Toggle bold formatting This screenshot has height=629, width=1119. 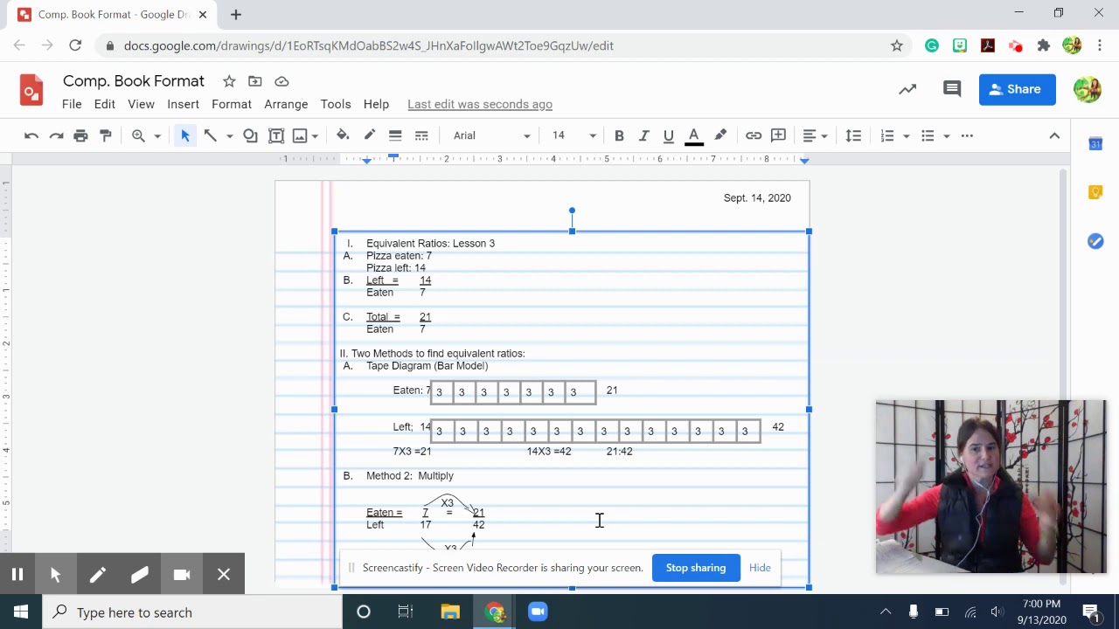click(619, 135)
